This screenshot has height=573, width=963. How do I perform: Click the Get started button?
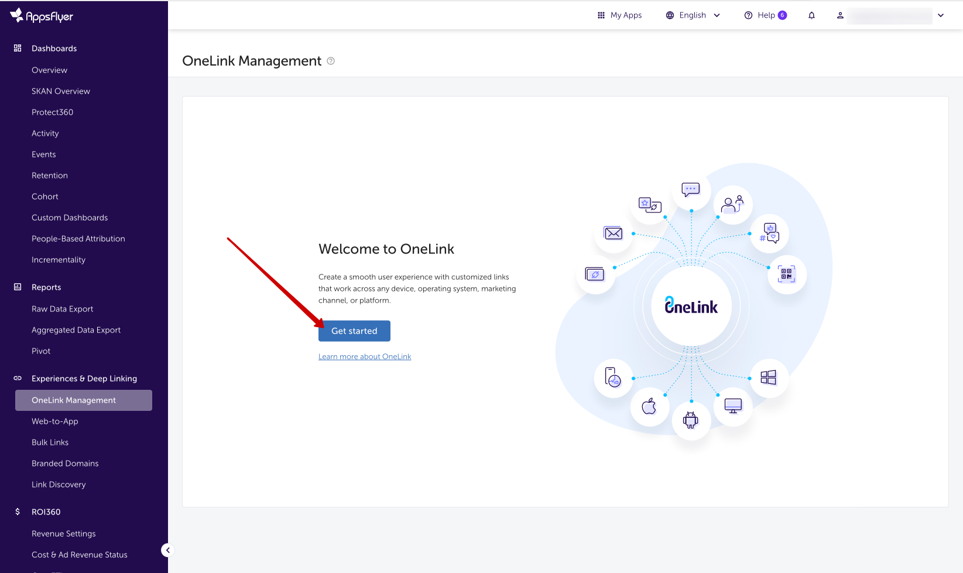(x=354, y=331)
